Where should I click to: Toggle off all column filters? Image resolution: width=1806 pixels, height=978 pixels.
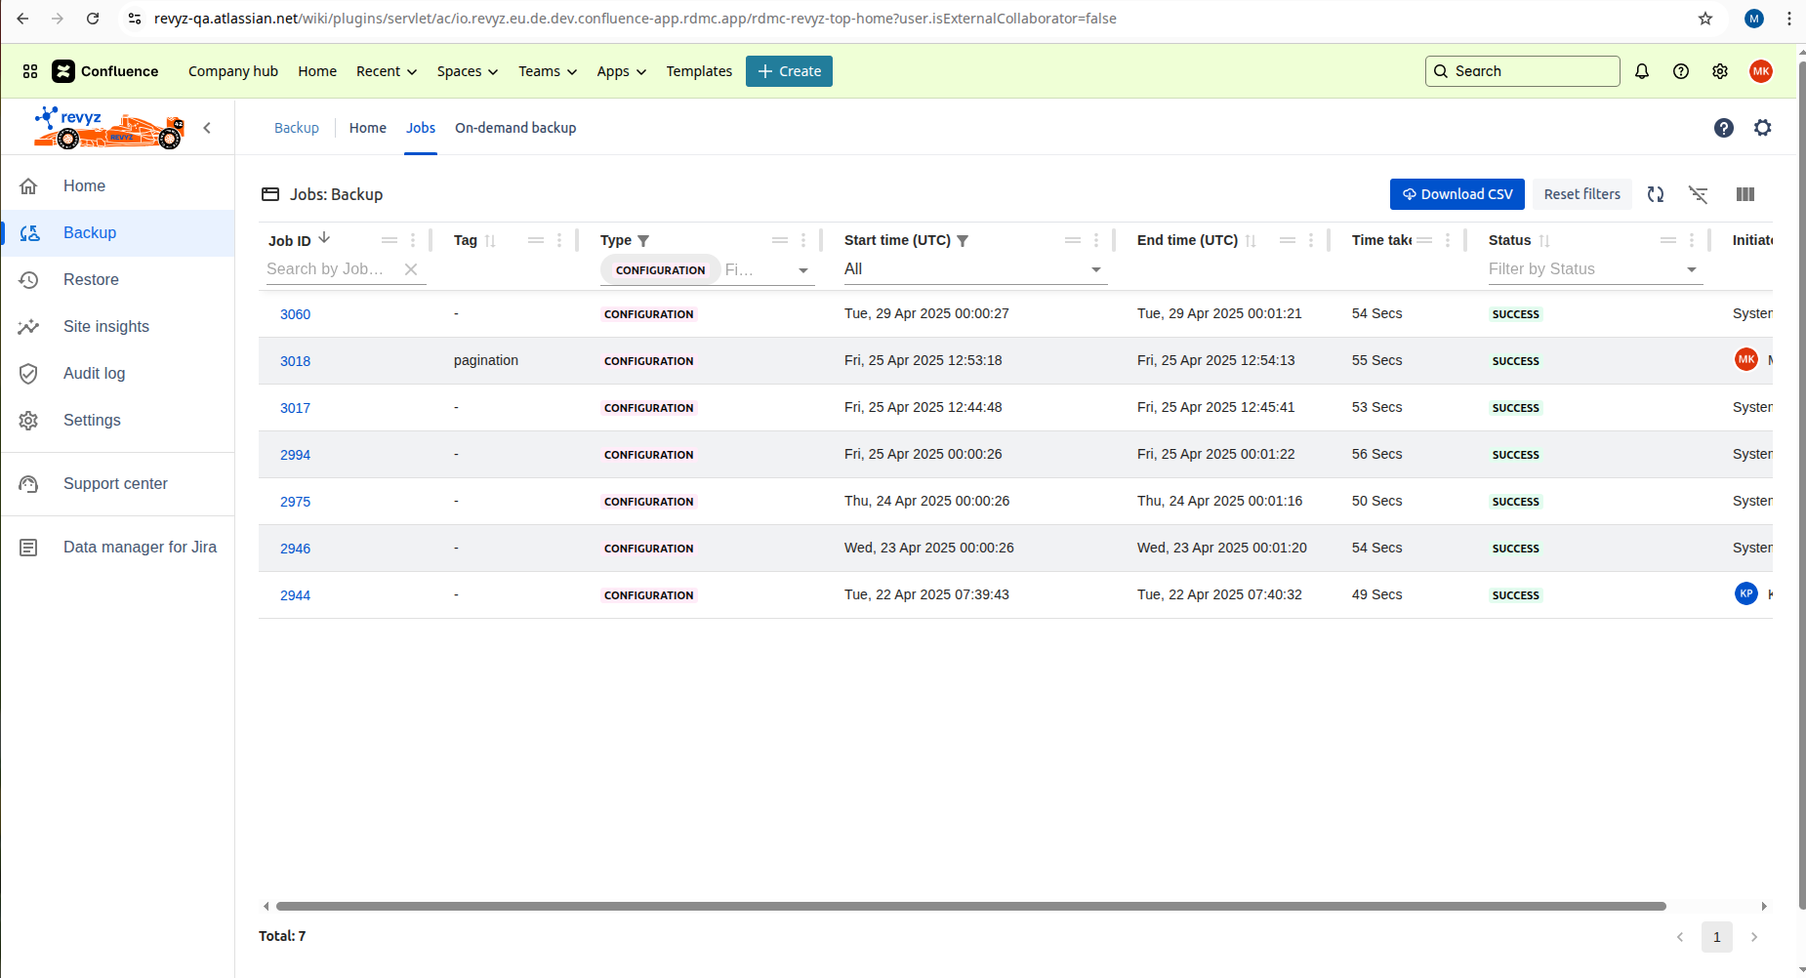1699,194
